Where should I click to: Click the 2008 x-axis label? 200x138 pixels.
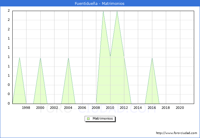(96, 108)
